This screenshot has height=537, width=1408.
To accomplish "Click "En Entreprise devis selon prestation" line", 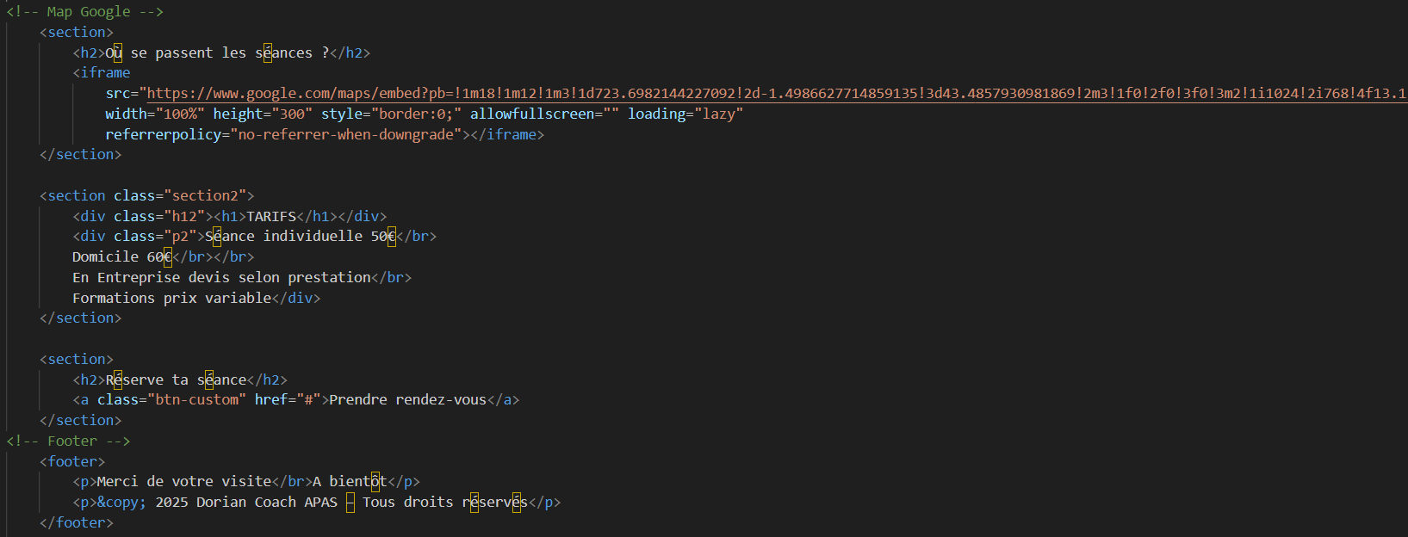I will click(x=221, y=278).
